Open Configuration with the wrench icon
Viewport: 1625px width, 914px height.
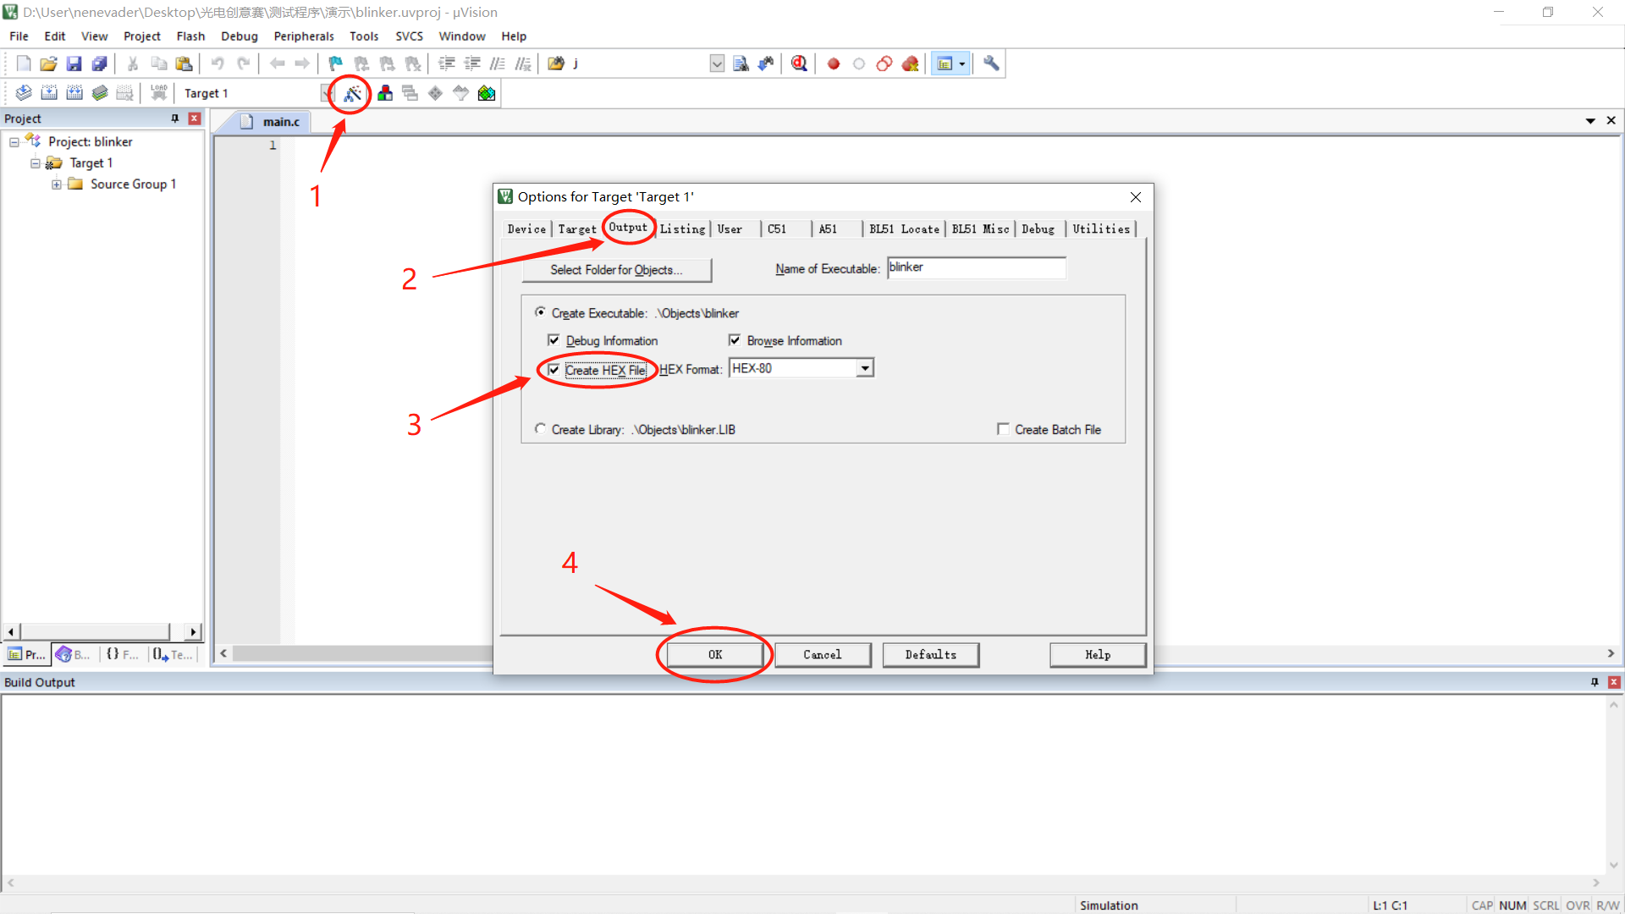(x=991, y=63)
